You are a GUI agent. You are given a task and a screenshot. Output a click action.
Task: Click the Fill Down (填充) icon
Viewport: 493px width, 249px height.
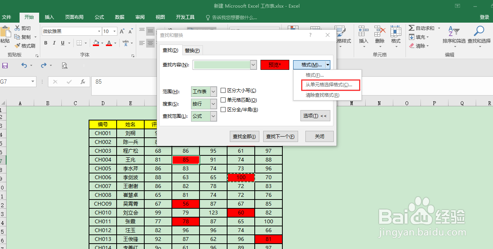417,37
